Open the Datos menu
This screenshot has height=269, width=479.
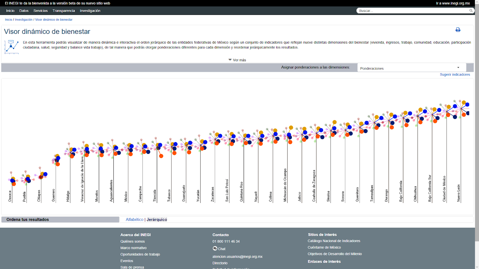(24, 11)
